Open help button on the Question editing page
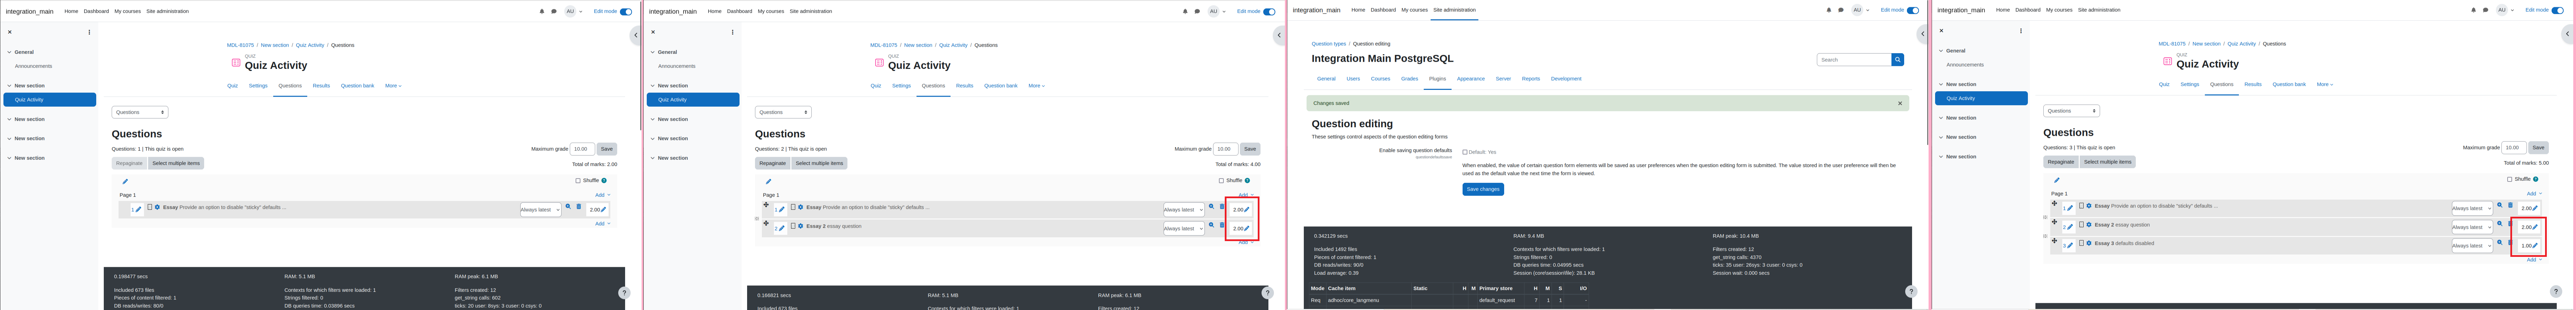 tap(1911, 292)
